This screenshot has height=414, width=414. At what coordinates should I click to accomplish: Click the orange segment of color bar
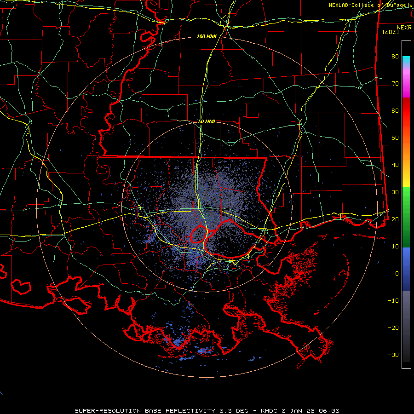[406, 150]
